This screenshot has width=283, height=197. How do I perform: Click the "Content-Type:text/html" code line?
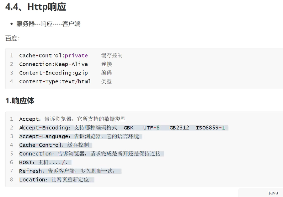pyautogui.click(x=55, y=81)
